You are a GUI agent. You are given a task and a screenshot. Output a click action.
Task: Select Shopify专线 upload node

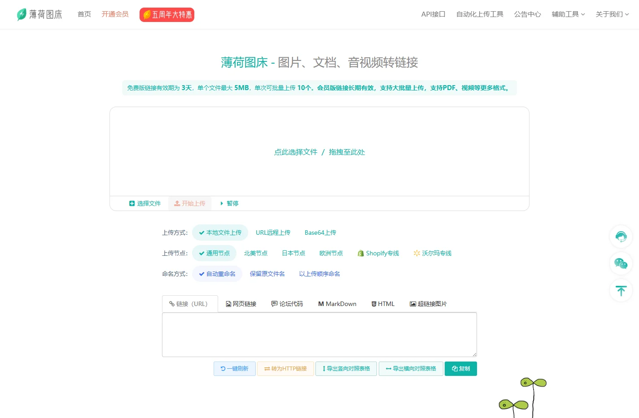(378, 253)
